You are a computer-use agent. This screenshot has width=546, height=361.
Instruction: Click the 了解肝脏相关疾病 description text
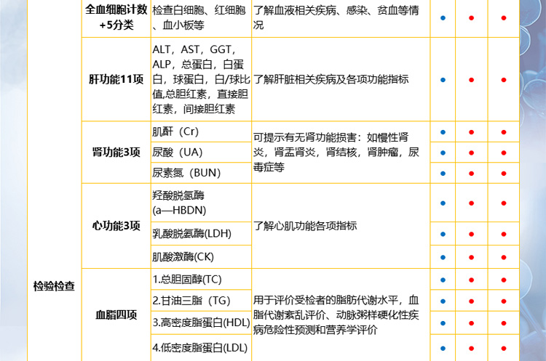click(331, 79)
